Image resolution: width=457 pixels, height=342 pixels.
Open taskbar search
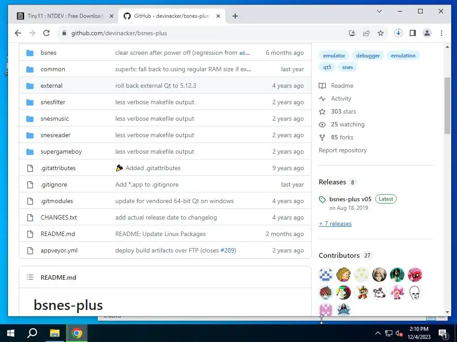coord(32,333)
